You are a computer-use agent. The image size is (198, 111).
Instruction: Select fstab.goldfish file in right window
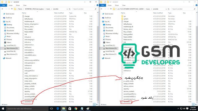click(128, 34)
